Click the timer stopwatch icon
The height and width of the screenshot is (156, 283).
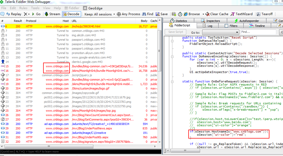(180, 14)
